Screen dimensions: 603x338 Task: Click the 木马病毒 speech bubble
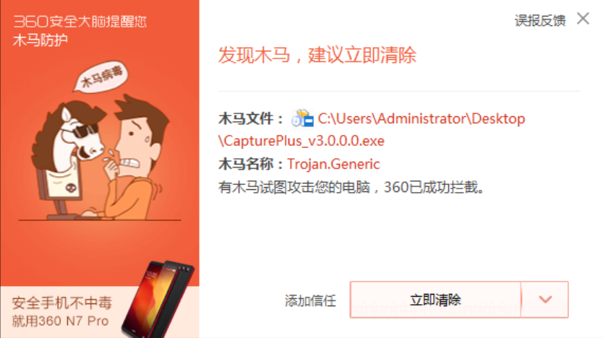[100, 76]
